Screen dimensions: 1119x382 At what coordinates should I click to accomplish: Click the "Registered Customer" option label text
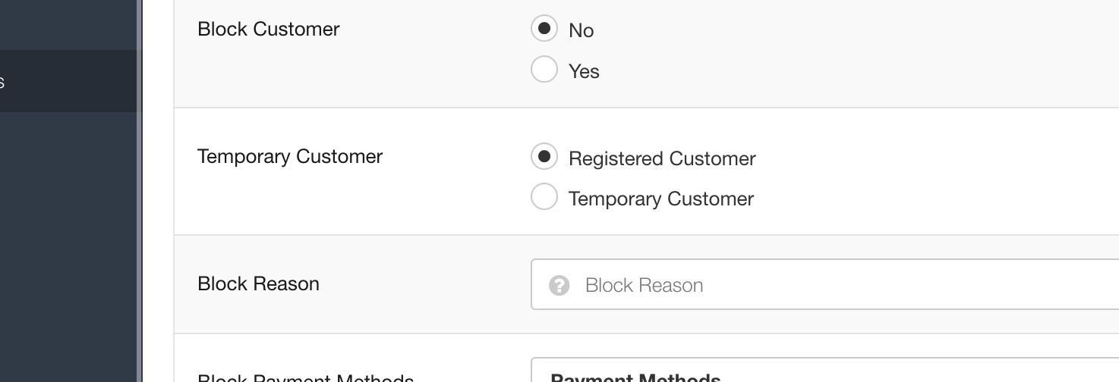click(x=662, y=158)
